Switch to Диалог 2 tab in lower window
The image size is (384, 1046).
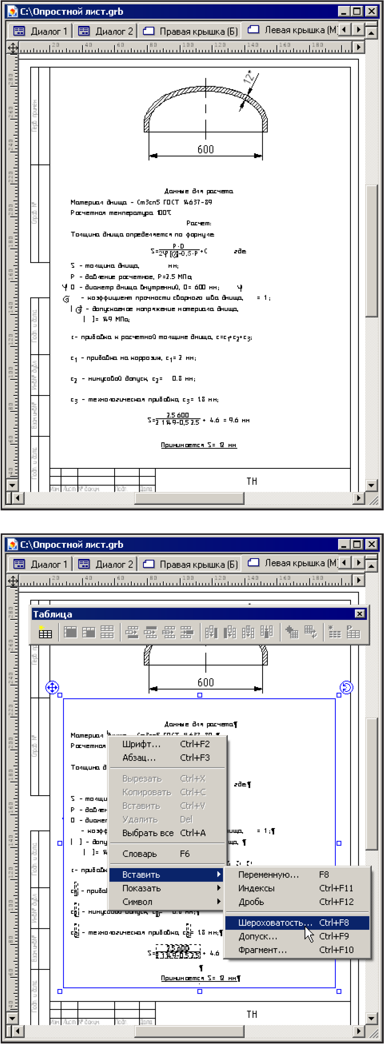pos(105,564)
